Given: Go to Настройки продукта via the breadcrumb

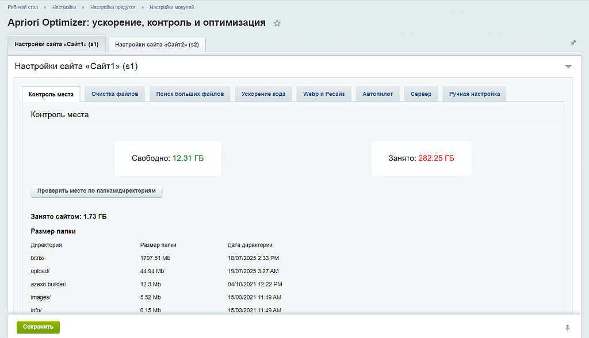Looking at the screenshot, I should click(x=114, y=7).
